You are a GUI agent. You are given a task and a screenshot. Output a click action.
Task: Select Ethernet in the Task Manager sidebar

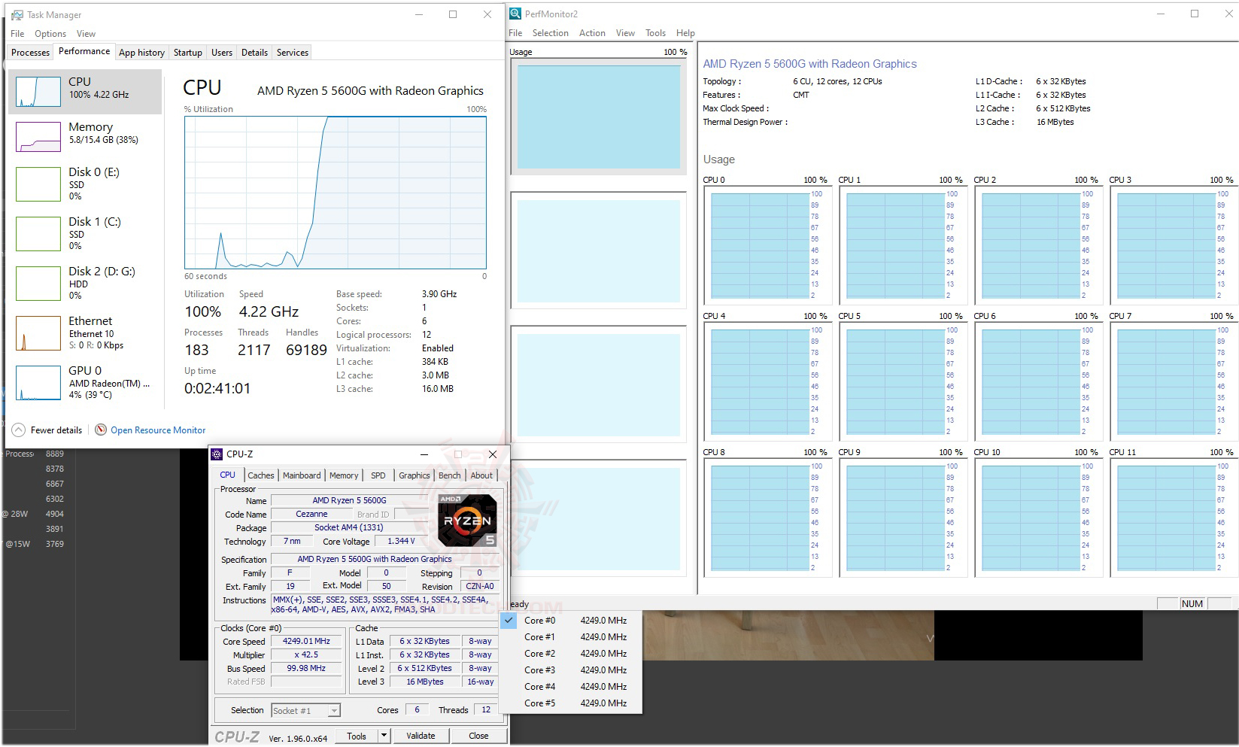click(x=85, y=333)
